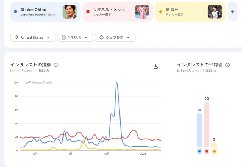This screenshot has height=167, width=242.
Task: Open help icon beside インタレストの推移
Action: tap(56, 65)
